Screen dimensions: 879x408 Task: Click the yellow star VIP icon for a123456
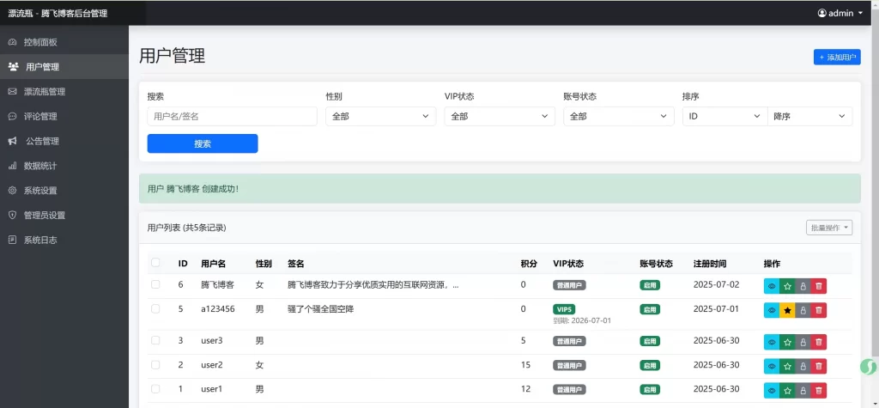(x=787, y=310)
